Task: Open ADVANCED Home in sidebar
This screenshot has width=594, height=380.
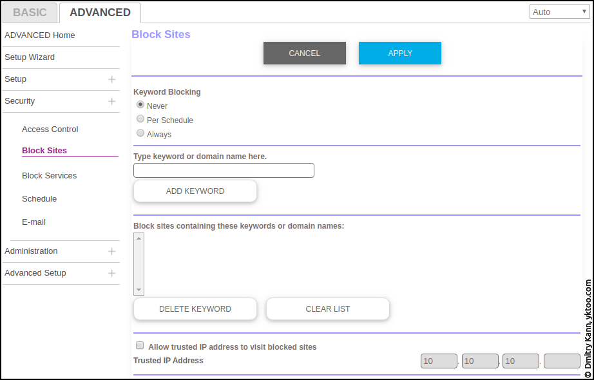Action: click(40, 35)
